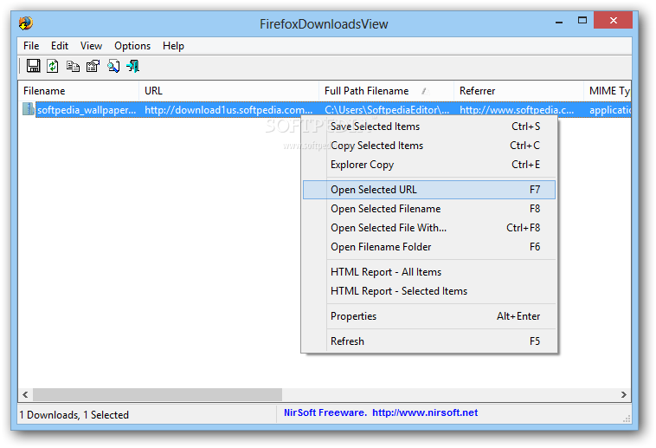Screen dimensions: 656x448
Task: Sort by the Referrer column header
Action: pyautogui.click(x=518, y=91)
